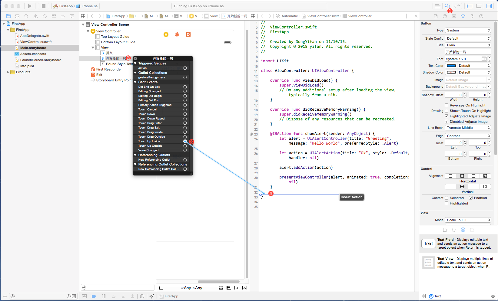Toggle the Enabled checkbox
Image resolution: width=498 pixels, height=301 pixels.
(x=471, y=198)
